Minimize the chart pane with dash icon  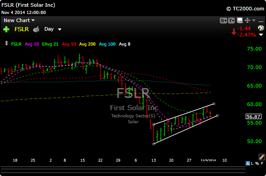point(261,22)
